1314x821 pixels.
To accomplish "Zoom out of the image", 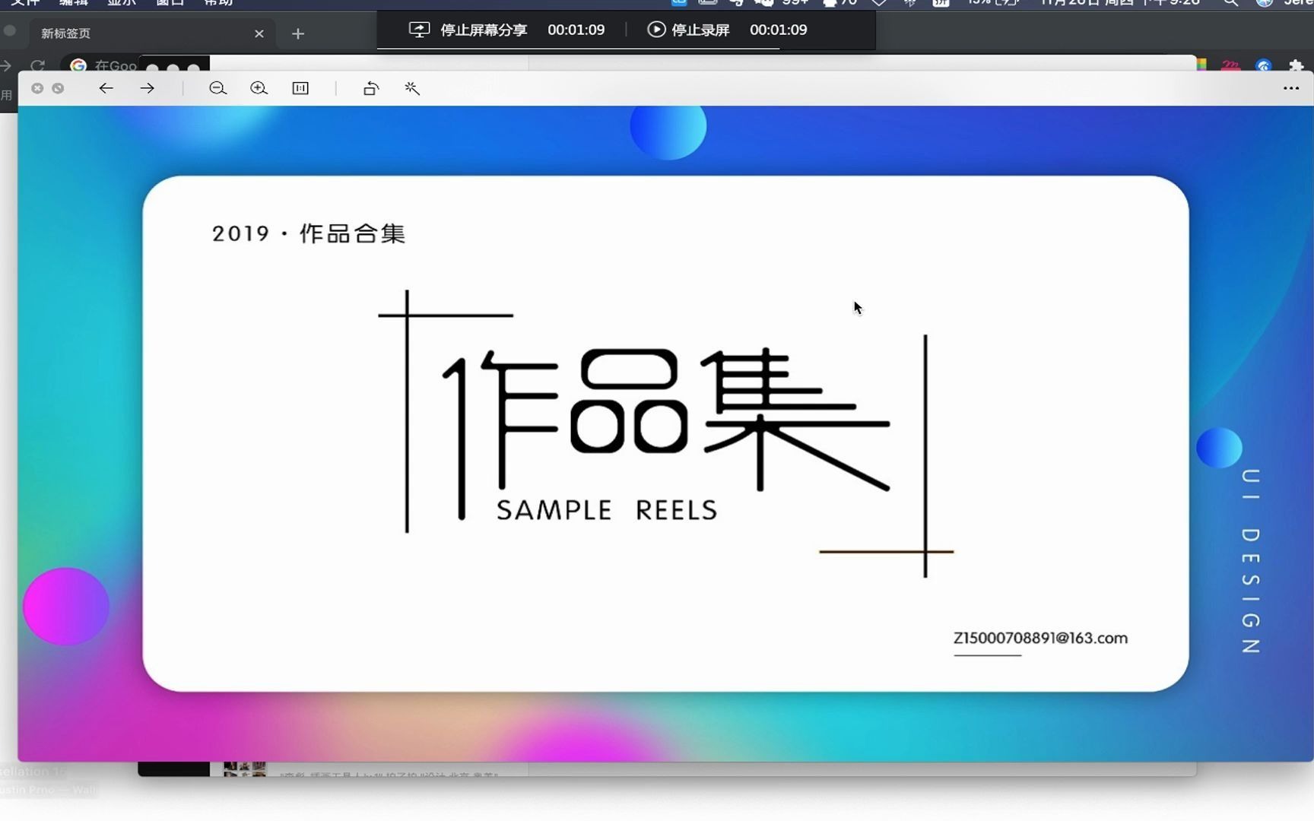I will (217, 88).
